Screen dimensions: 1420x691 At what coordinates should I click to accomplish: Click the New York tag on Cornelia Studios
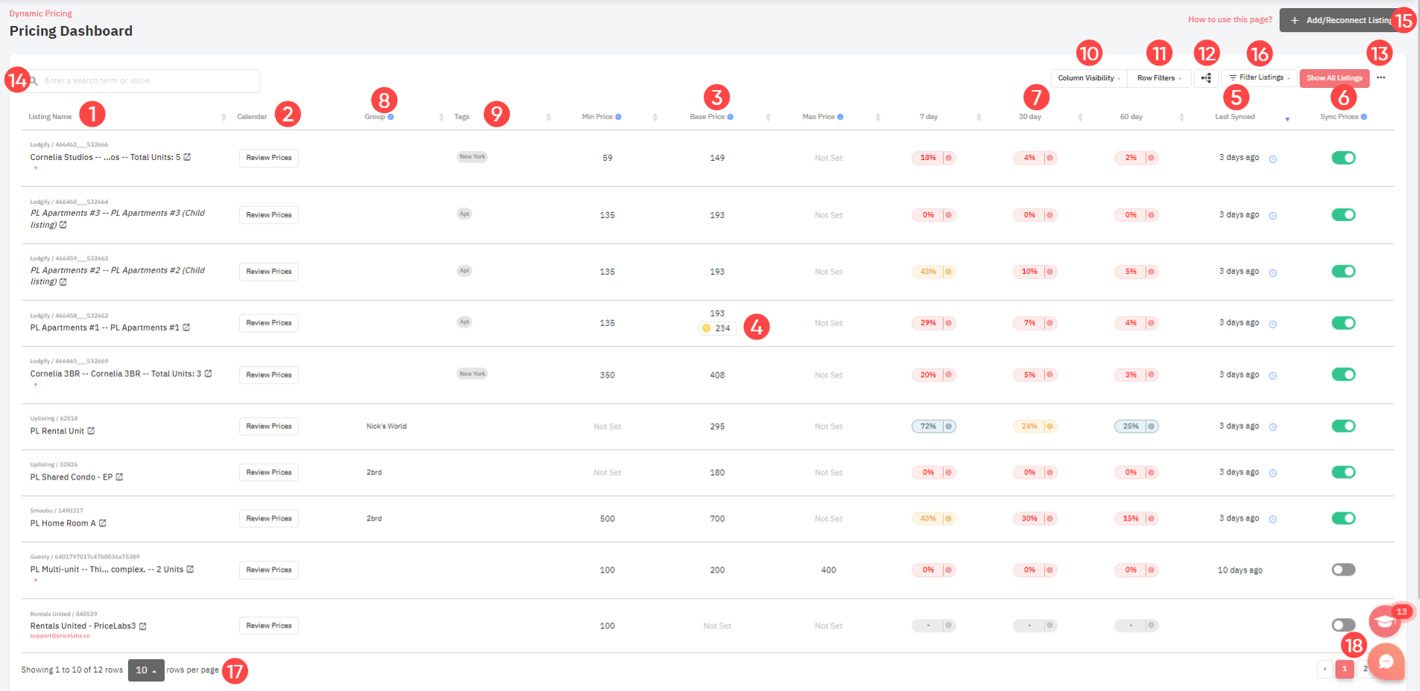[x=472, y=156]
